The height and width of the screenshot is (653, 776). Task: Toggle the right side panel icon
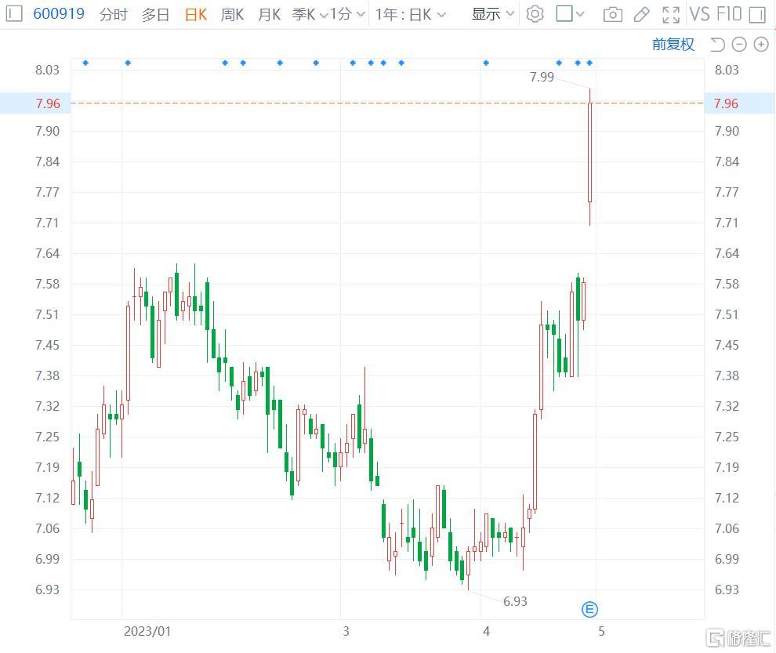click(757, 14)
